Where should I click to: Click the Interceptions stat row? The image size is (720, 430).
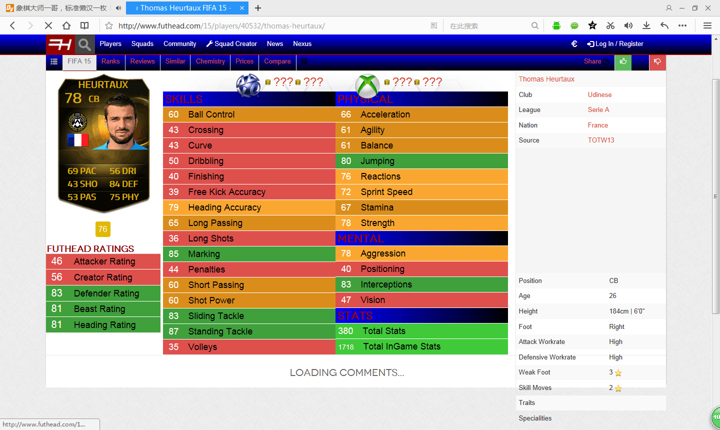coord(421,284)
